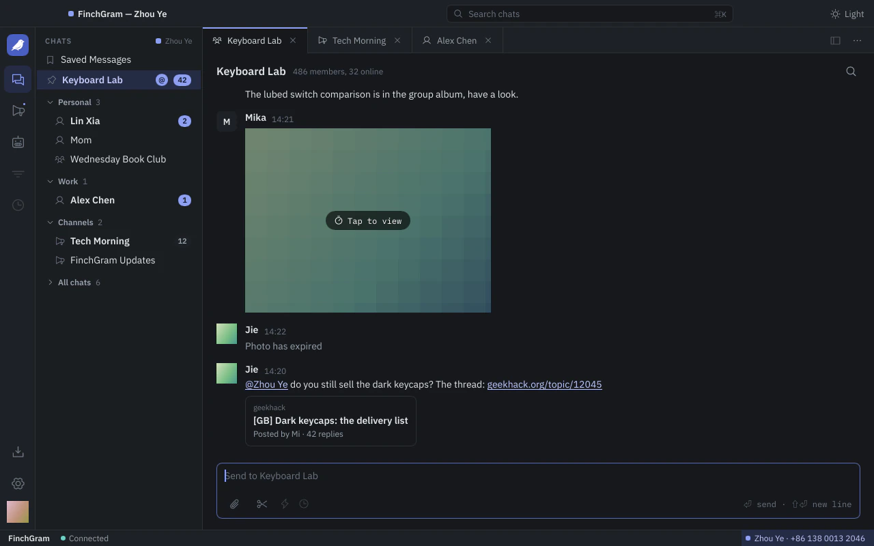Tap to view Mika's hidden photo
This screenshot has width=874, height=546.
(368, 220)
